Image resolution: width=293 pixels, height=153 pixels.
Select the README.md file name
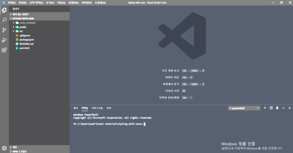(x=27, y=44)
